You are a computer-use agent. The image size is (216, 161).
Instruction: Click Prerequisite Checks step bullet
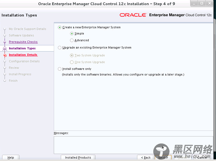(5, 42)
